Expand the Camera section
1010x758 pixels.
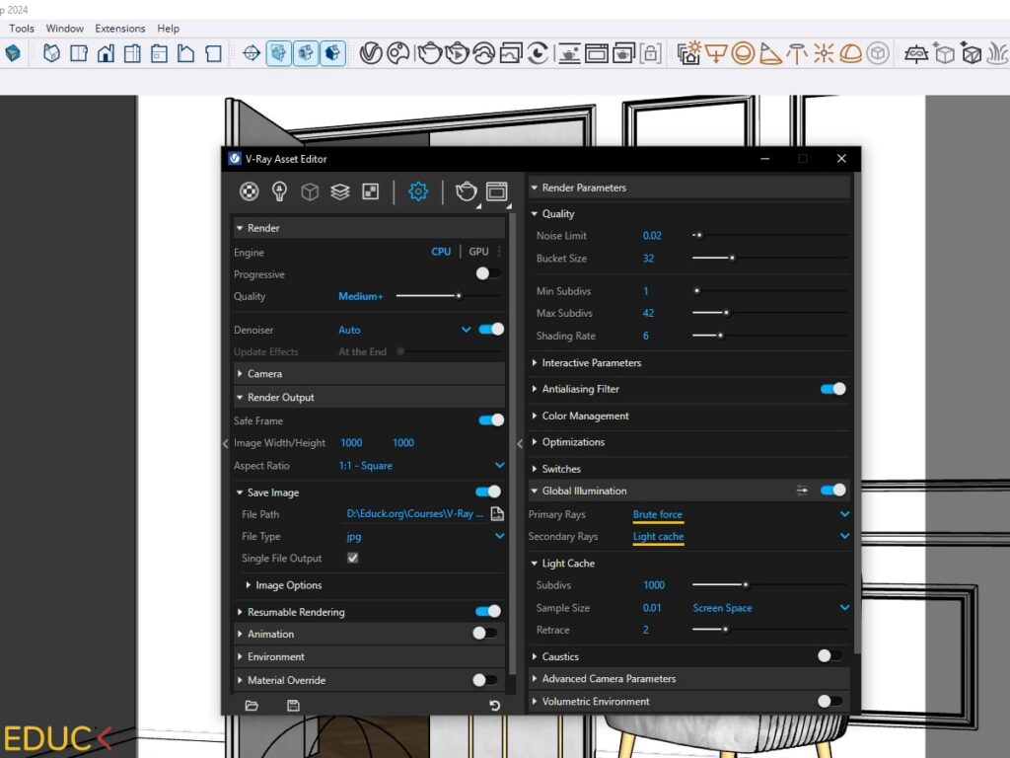264,374
